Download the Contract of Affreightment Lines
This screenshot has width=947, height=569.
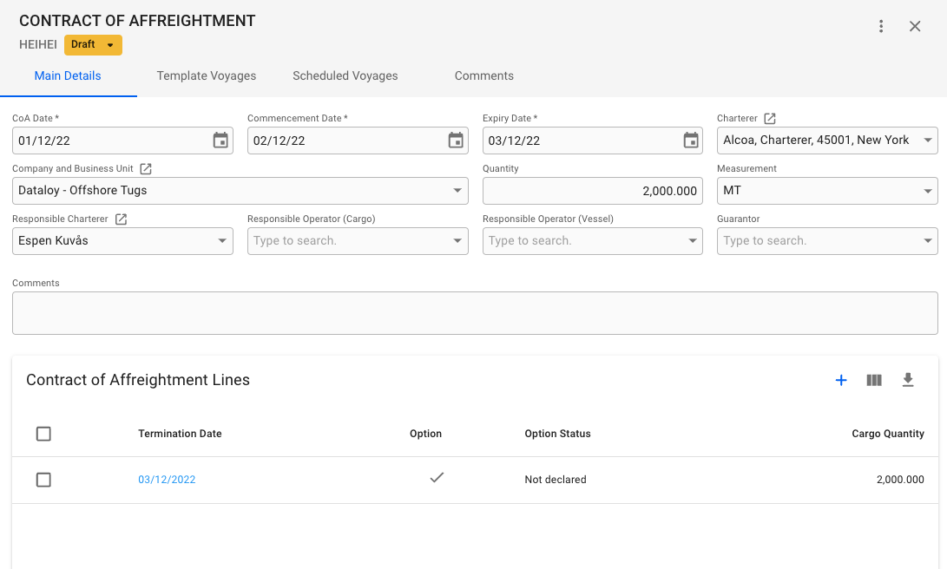pos(908,380)
